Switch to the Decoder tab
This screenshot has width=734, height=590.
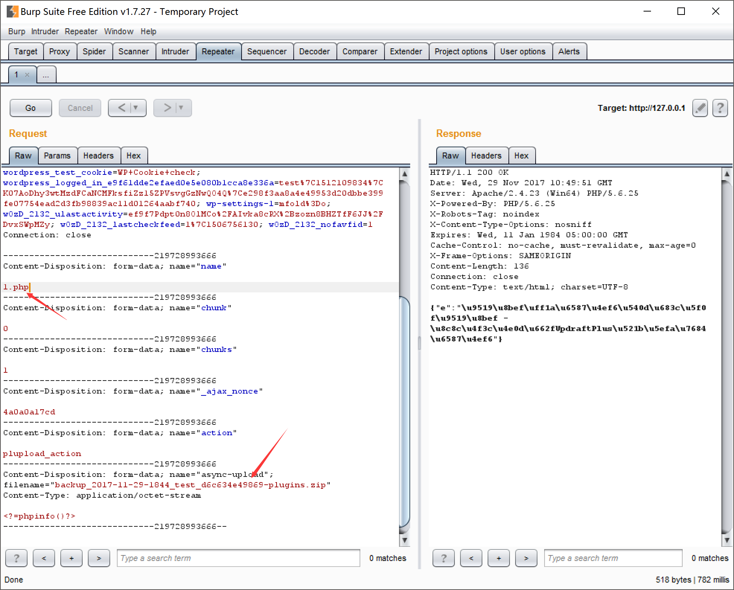click(315, 51)
